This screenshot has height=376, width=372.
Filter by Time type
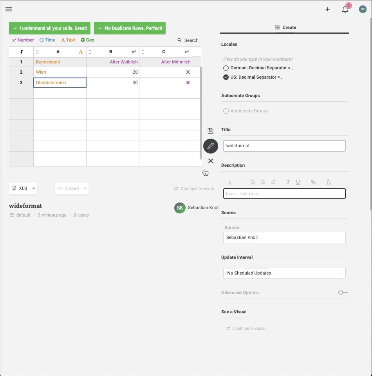click(x=47, y=40)
